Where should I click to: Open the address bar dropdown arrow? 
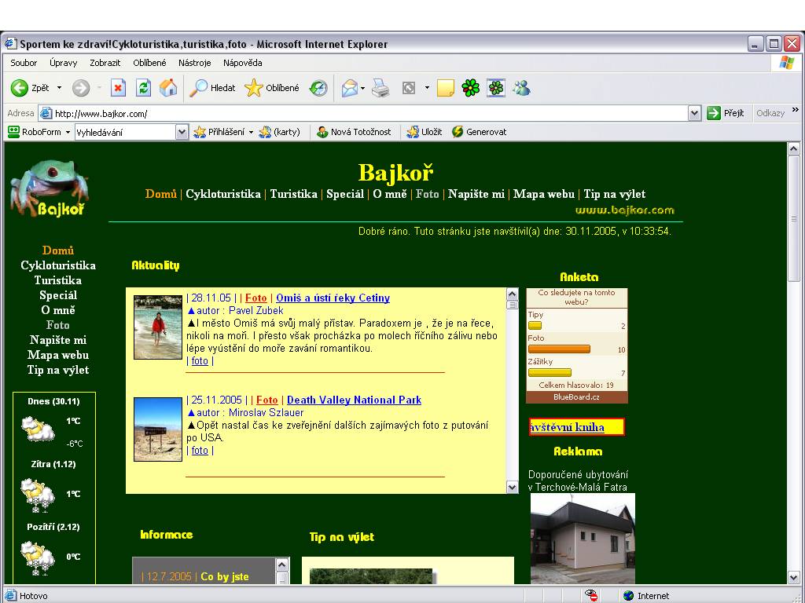click(x=694, y=113)
